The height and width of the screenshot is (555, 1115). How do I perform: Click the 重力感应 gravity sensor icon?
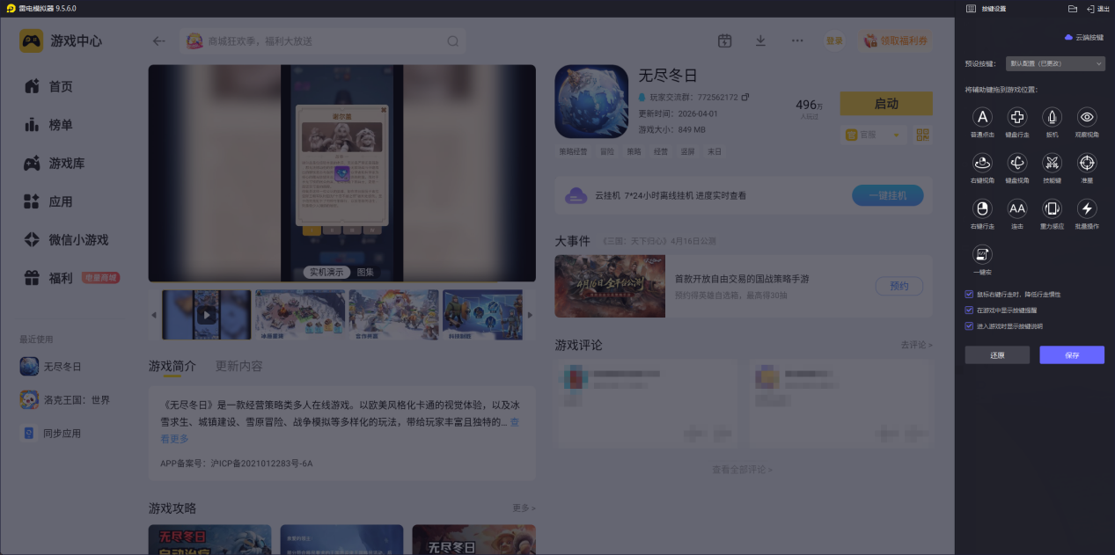[x=1051, y=208]
